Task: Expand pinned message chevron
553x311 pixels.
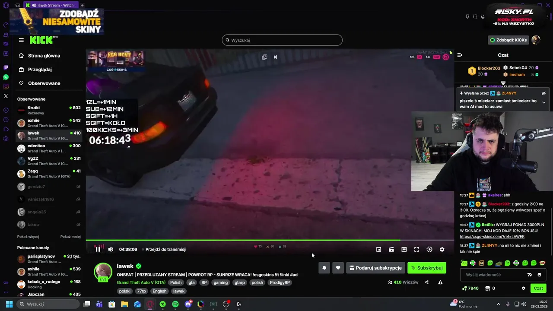Action: click(x=543, y=102)
